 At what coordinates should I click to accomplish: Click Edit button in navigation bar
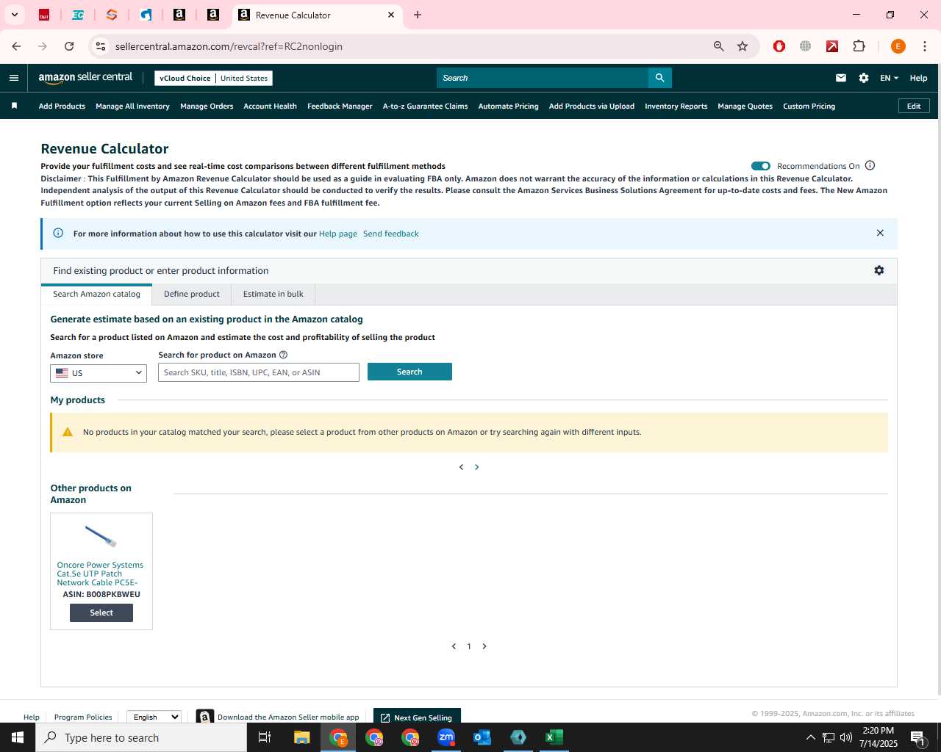(x=914, y=106)
